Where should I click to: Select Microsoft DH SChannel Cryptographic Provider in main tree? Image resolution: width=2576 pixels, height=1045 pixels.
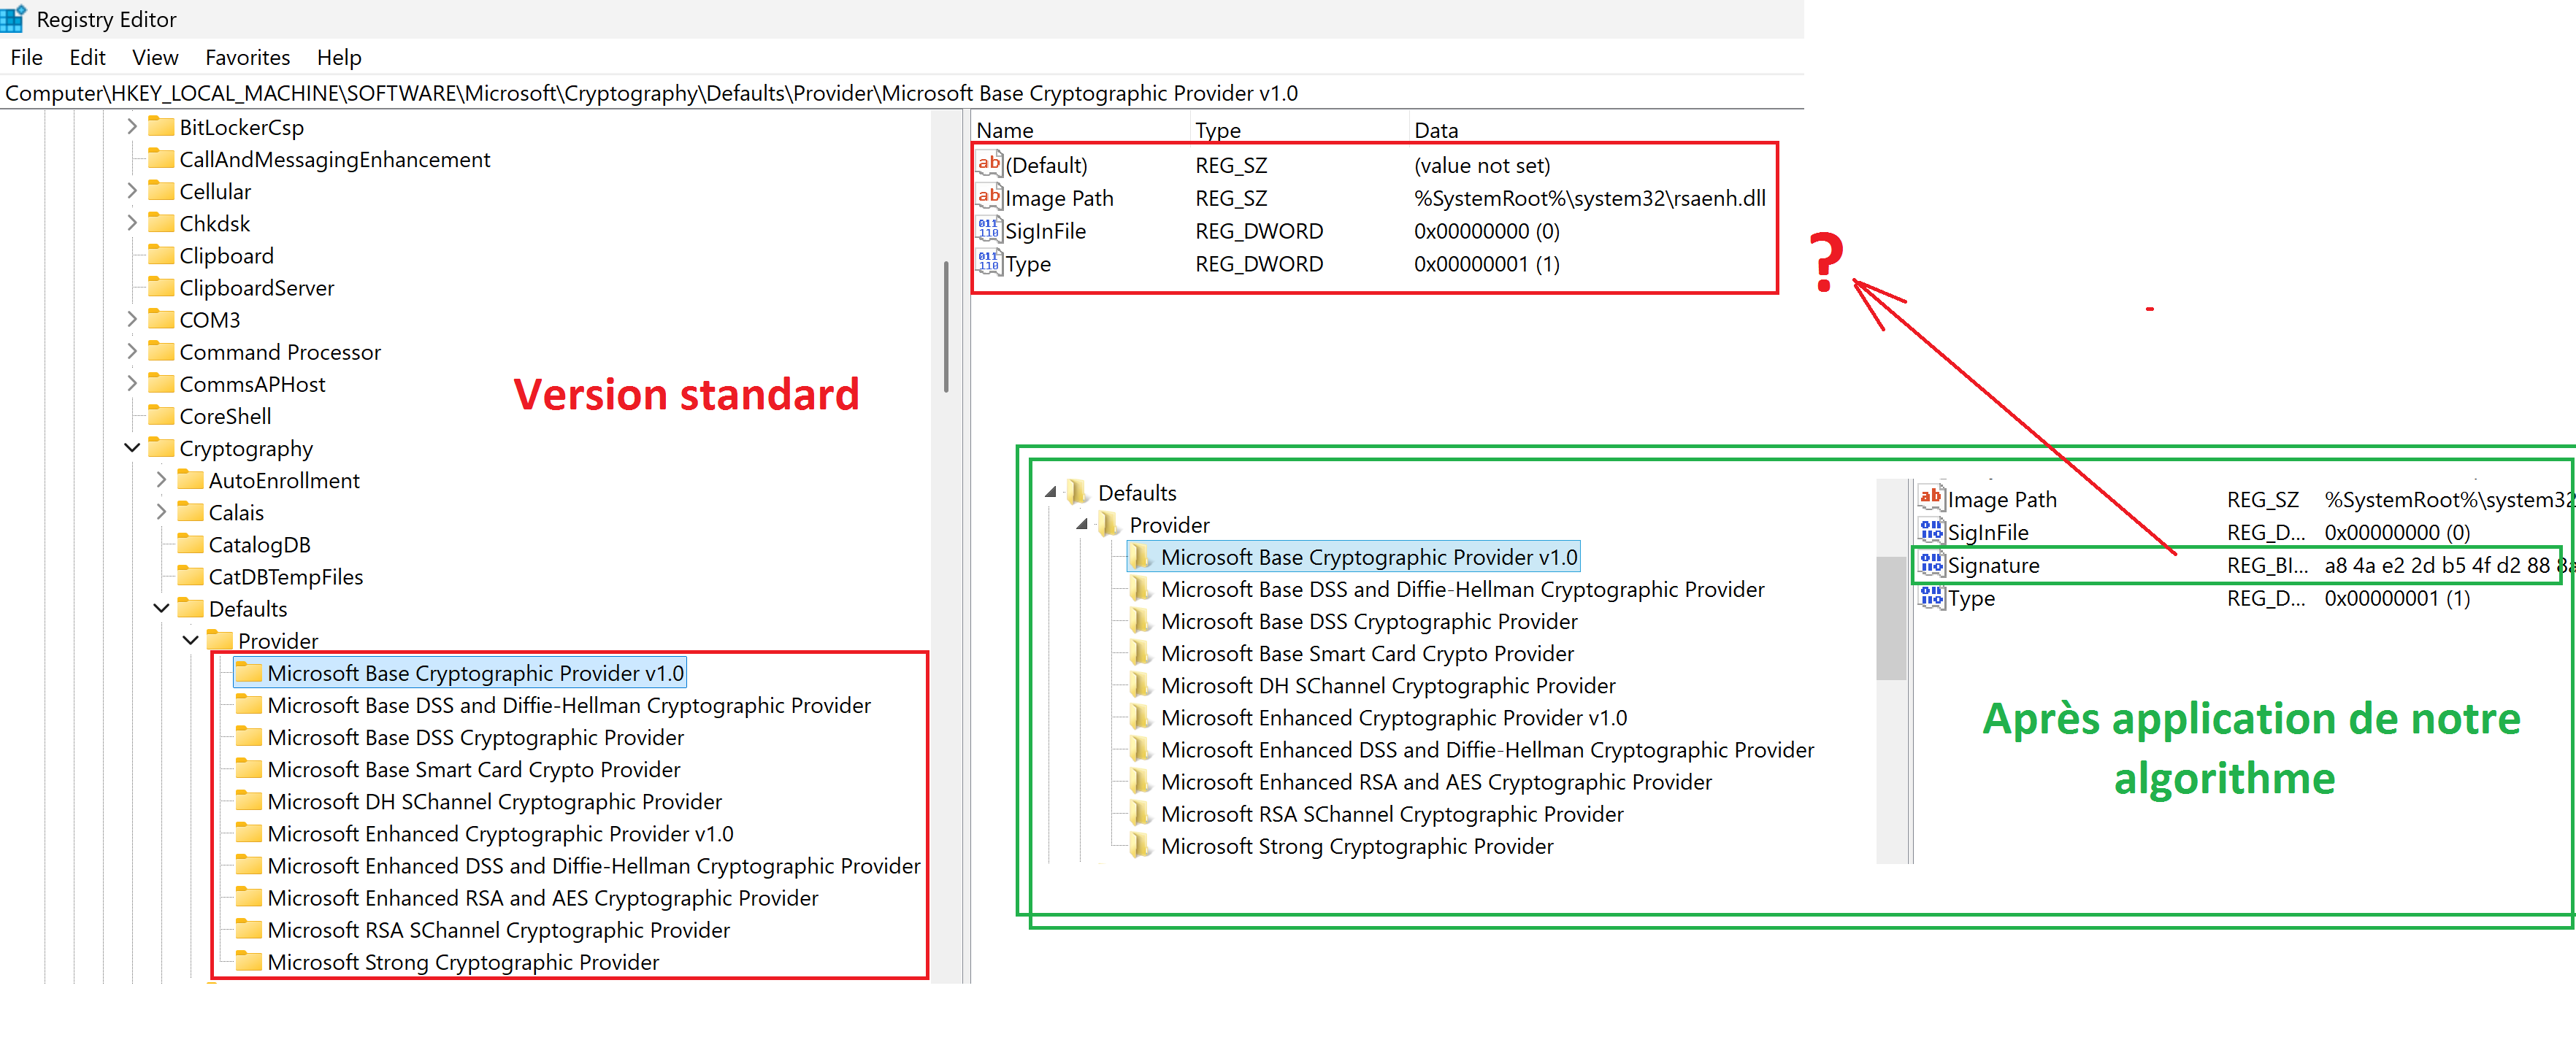pyautogui.click(x=494, y=801)
